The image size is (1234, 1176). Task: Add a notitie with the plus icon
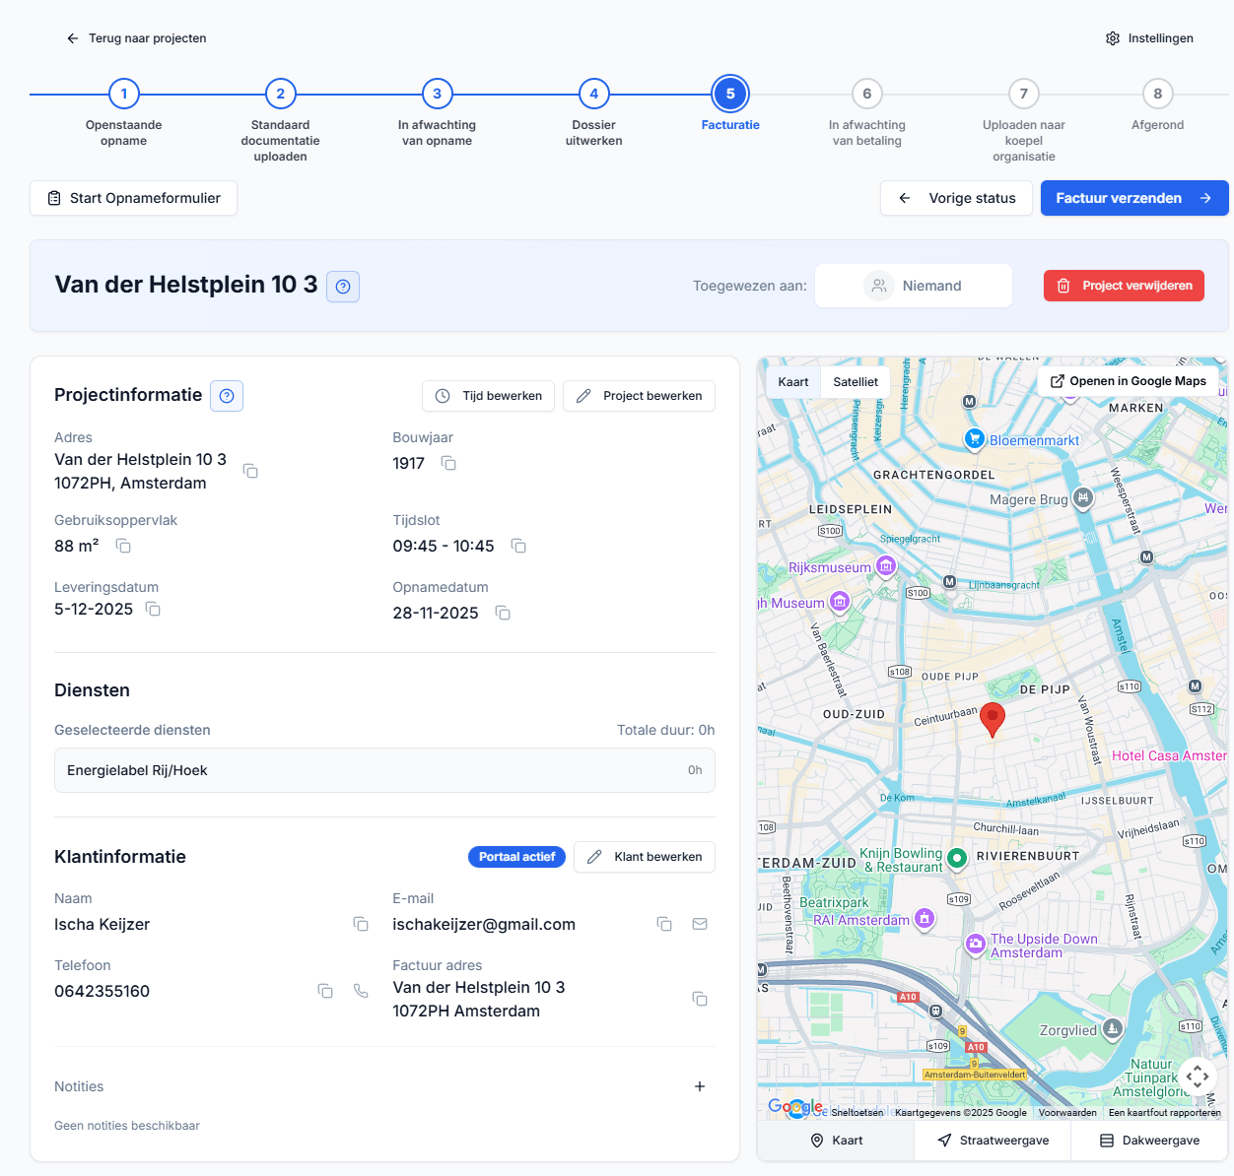(x=700, y=1086)
